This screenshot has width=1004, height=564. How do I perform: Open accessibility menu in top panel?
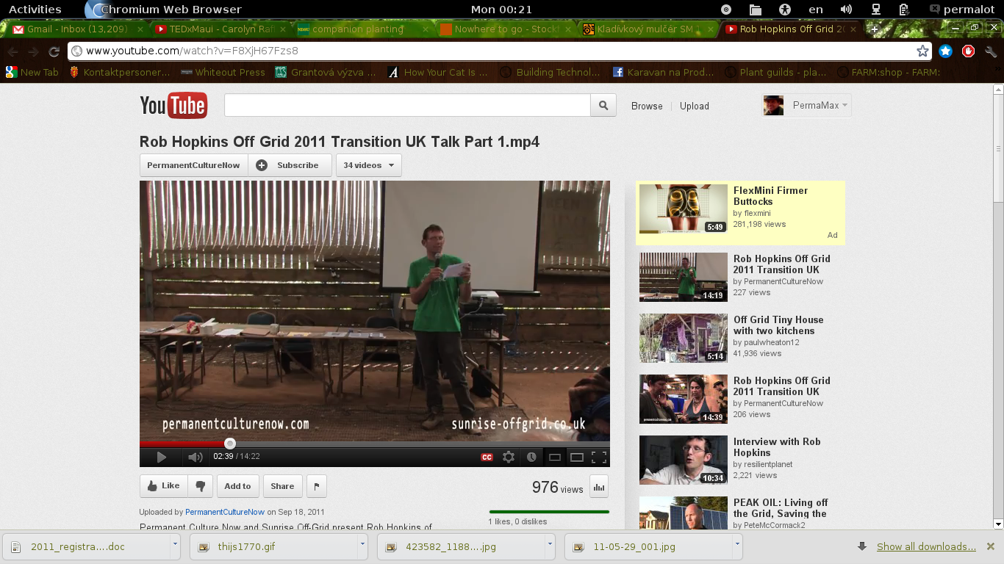[x=786, y=10]
